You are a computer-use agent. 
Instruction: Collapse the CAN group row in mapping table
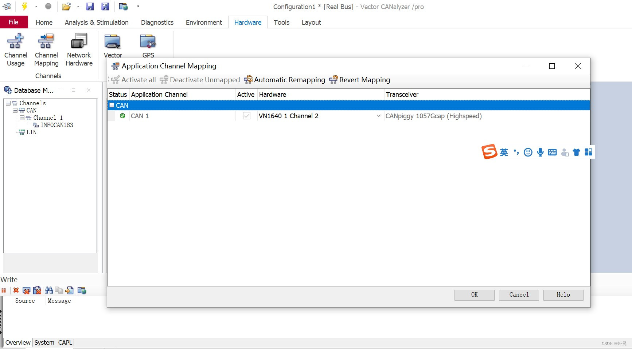pyautogui.click(x=112, y=105)
